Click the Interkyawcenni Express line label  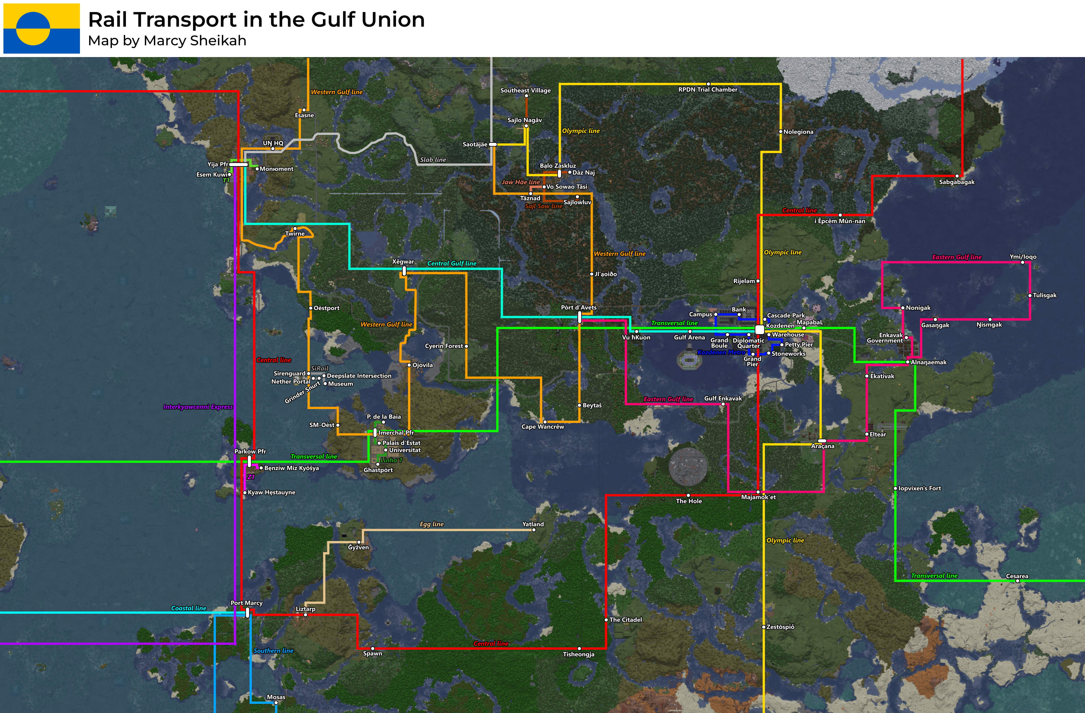(x=198, y=407)
